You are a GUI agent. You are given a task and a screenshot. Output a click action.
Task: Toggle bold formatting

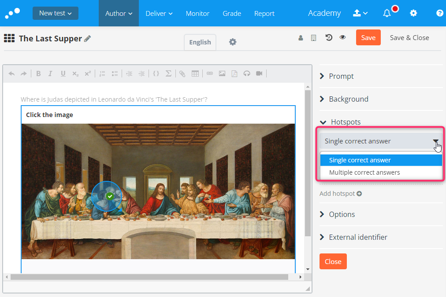click(x=38, y=74)
